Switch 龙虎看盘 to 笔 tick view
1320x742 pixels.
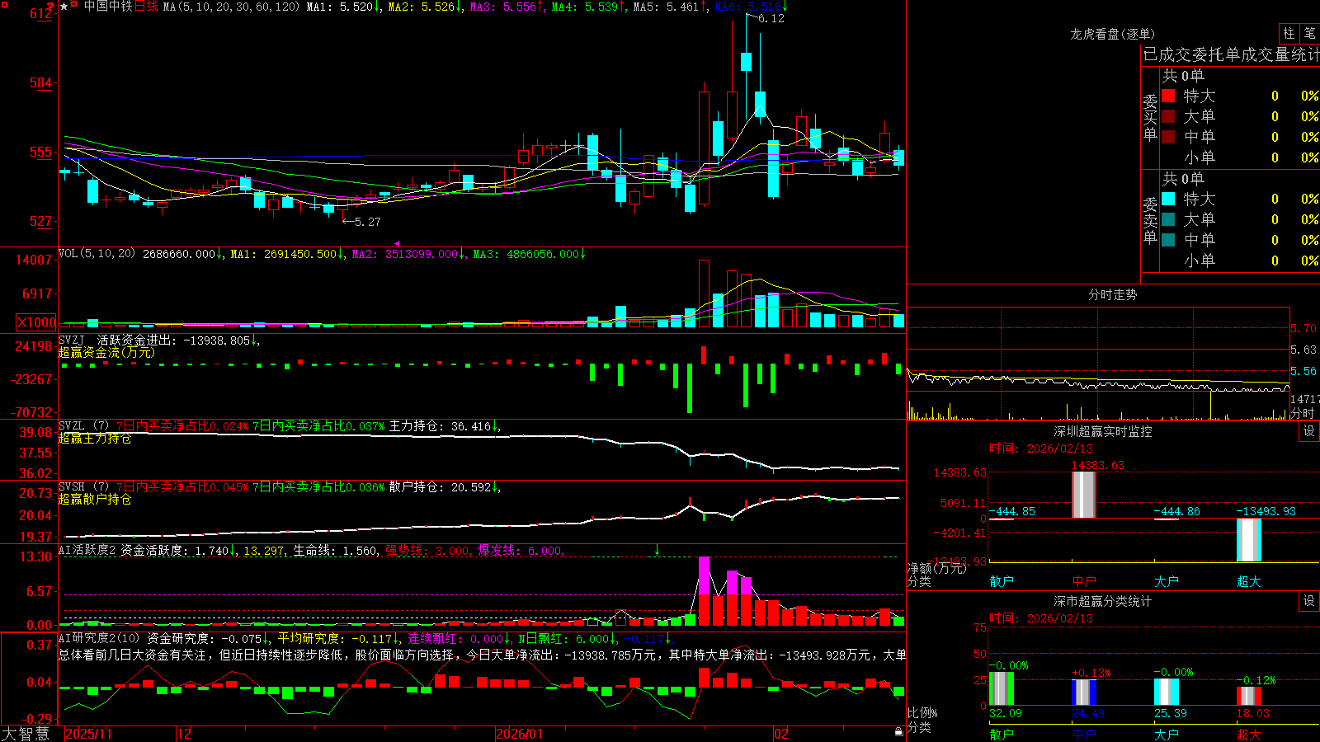pos(1309,33)
